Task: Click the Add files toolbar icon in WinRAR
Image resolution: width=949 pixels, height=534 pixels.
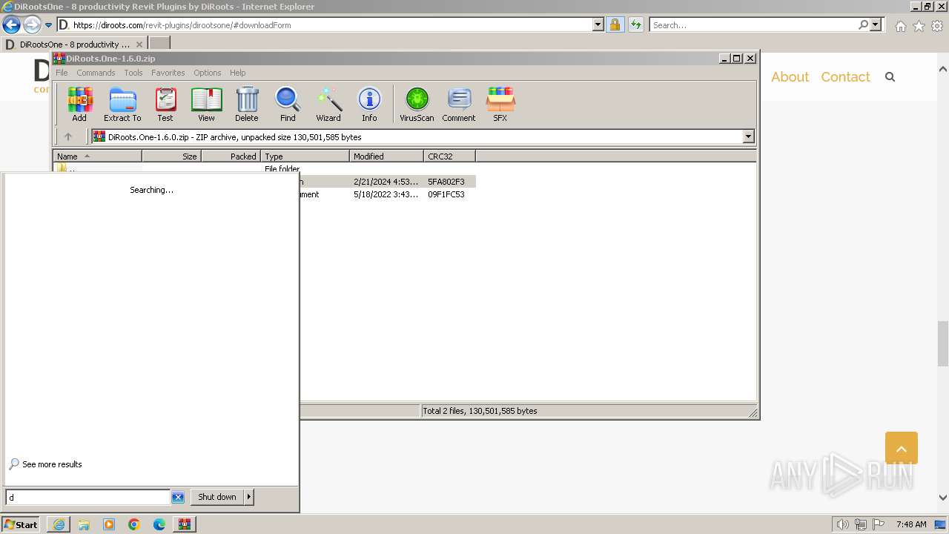Action: [x=79, y=104]
